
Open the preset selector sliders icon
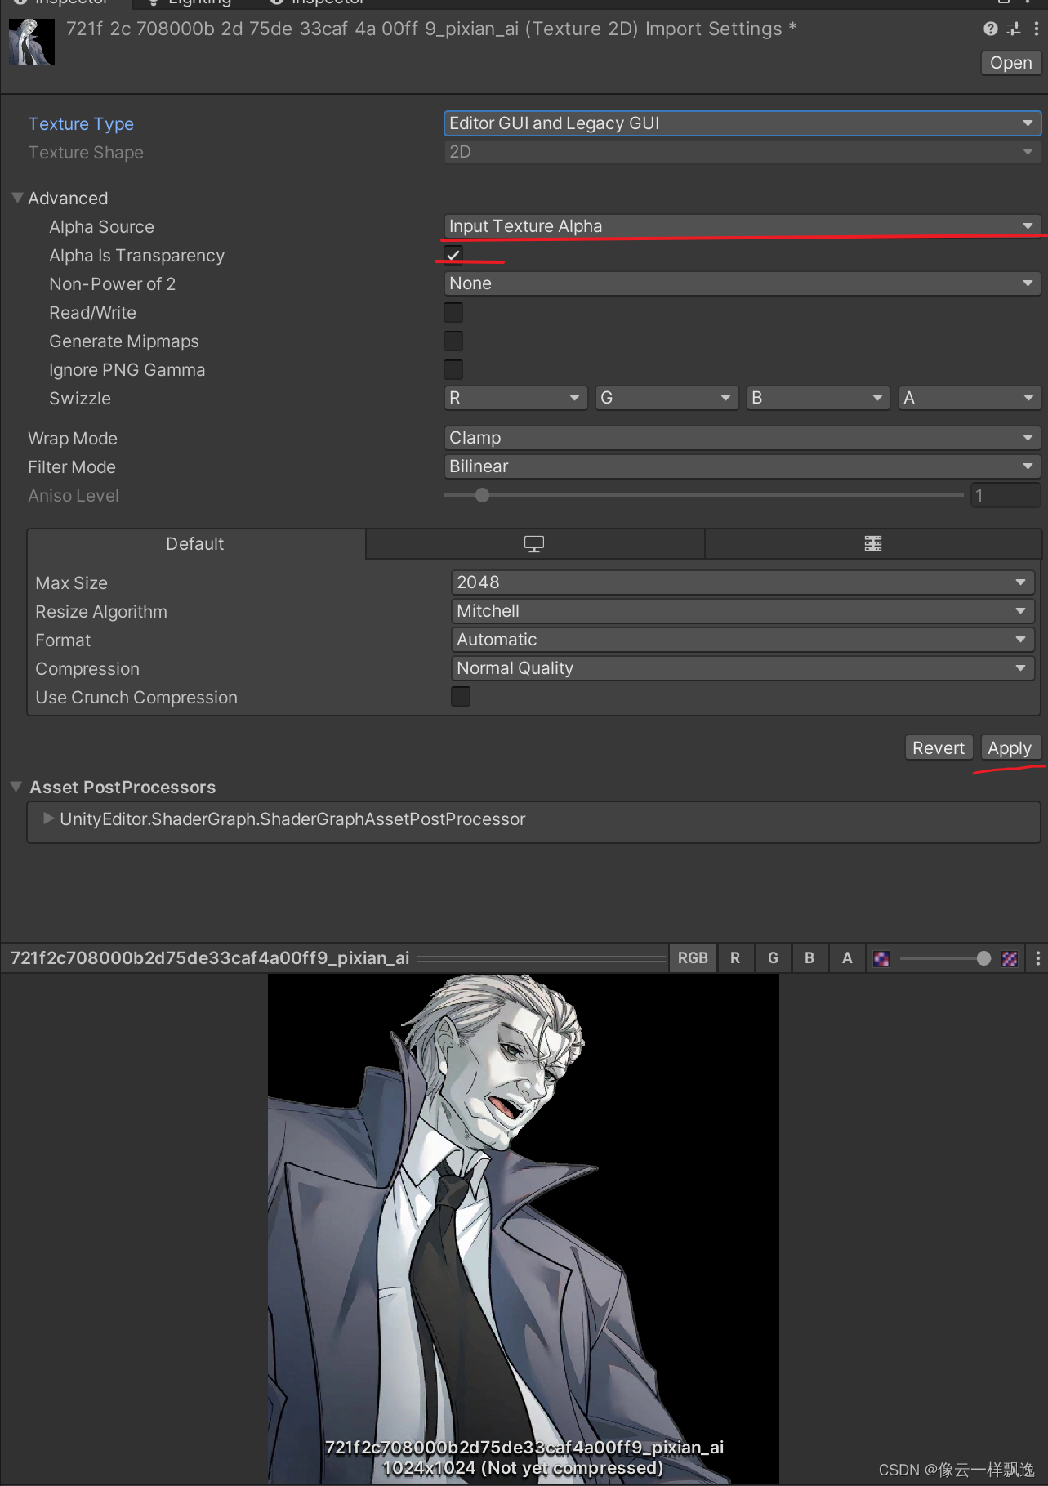pos(1014,29)
